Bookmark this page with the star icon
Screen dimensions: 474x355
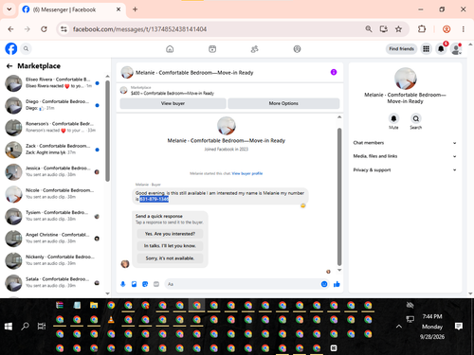point(398,29)
